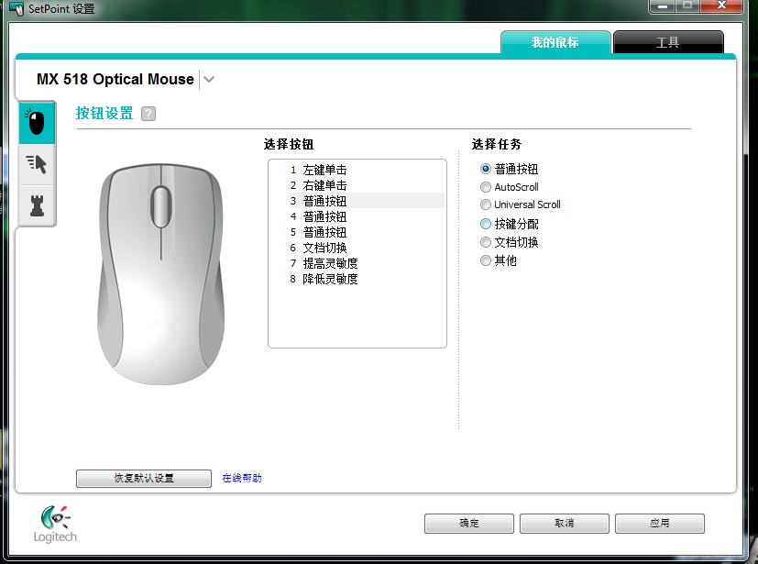Select button 6 文档切换 in the list
This screenshot has height=564, width=758.
pos(366,248)
